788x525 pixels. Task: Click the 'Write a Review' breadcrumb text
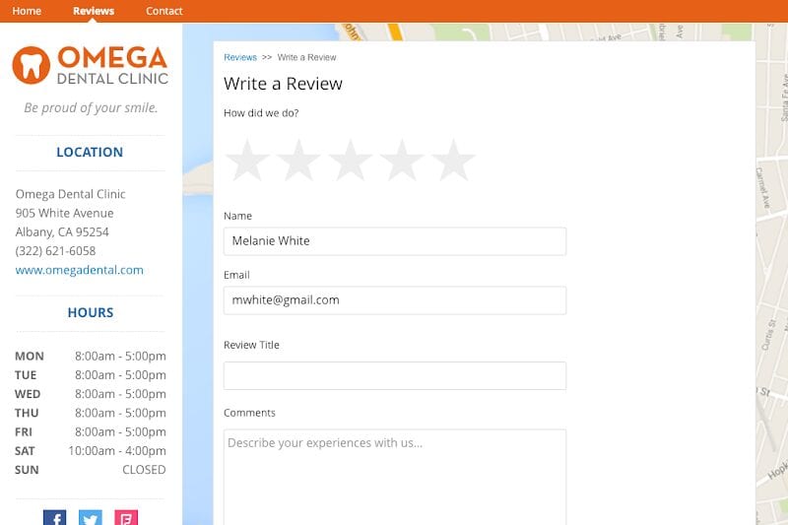tap(306, 57)
